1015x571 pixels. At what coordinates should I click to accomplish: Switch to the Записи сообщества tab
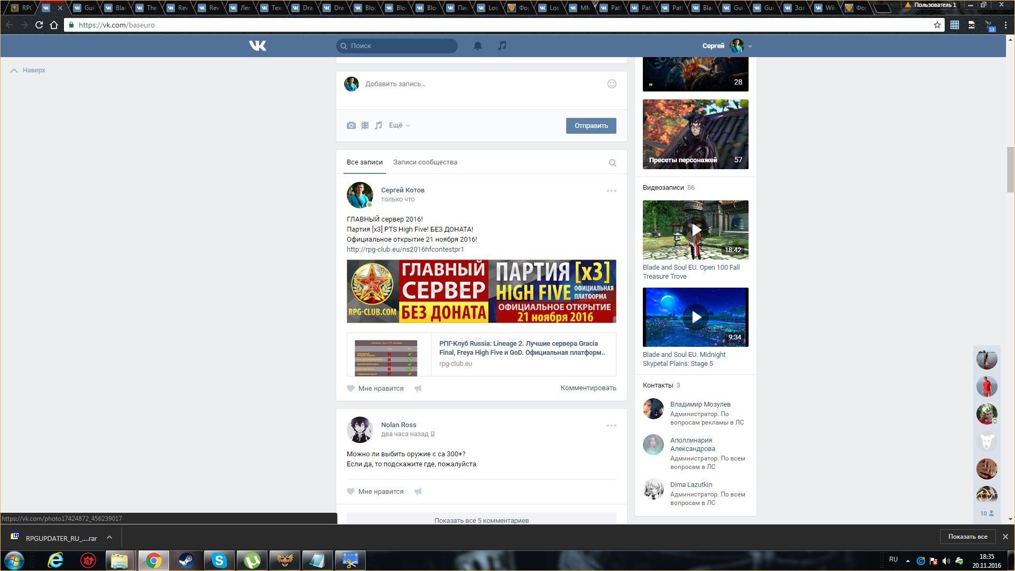coord(425,162)
